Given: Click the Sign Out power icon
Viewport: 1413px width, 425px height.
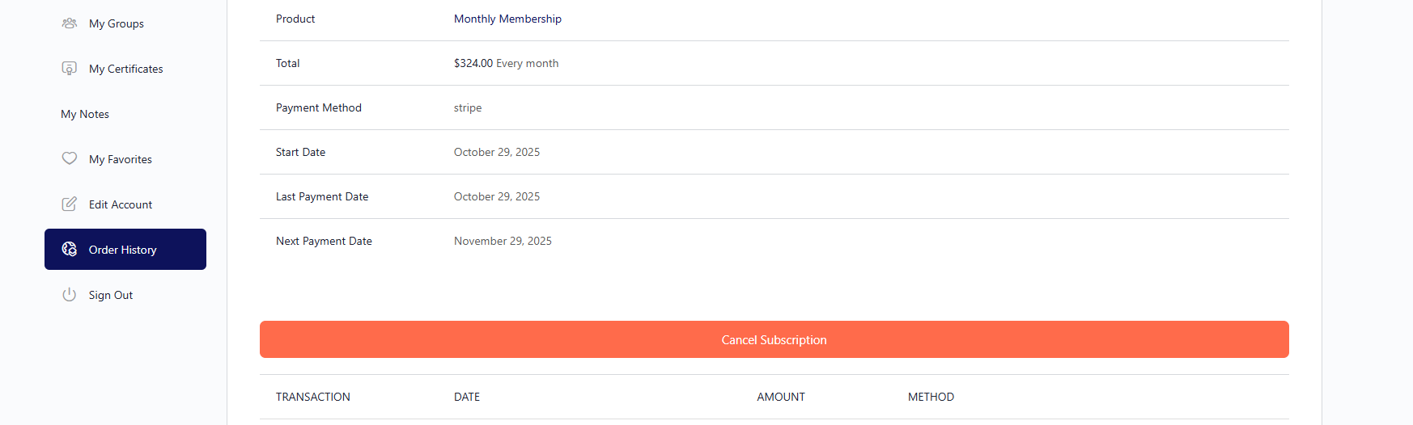Looking at the screenshot, I should [70, 295].
